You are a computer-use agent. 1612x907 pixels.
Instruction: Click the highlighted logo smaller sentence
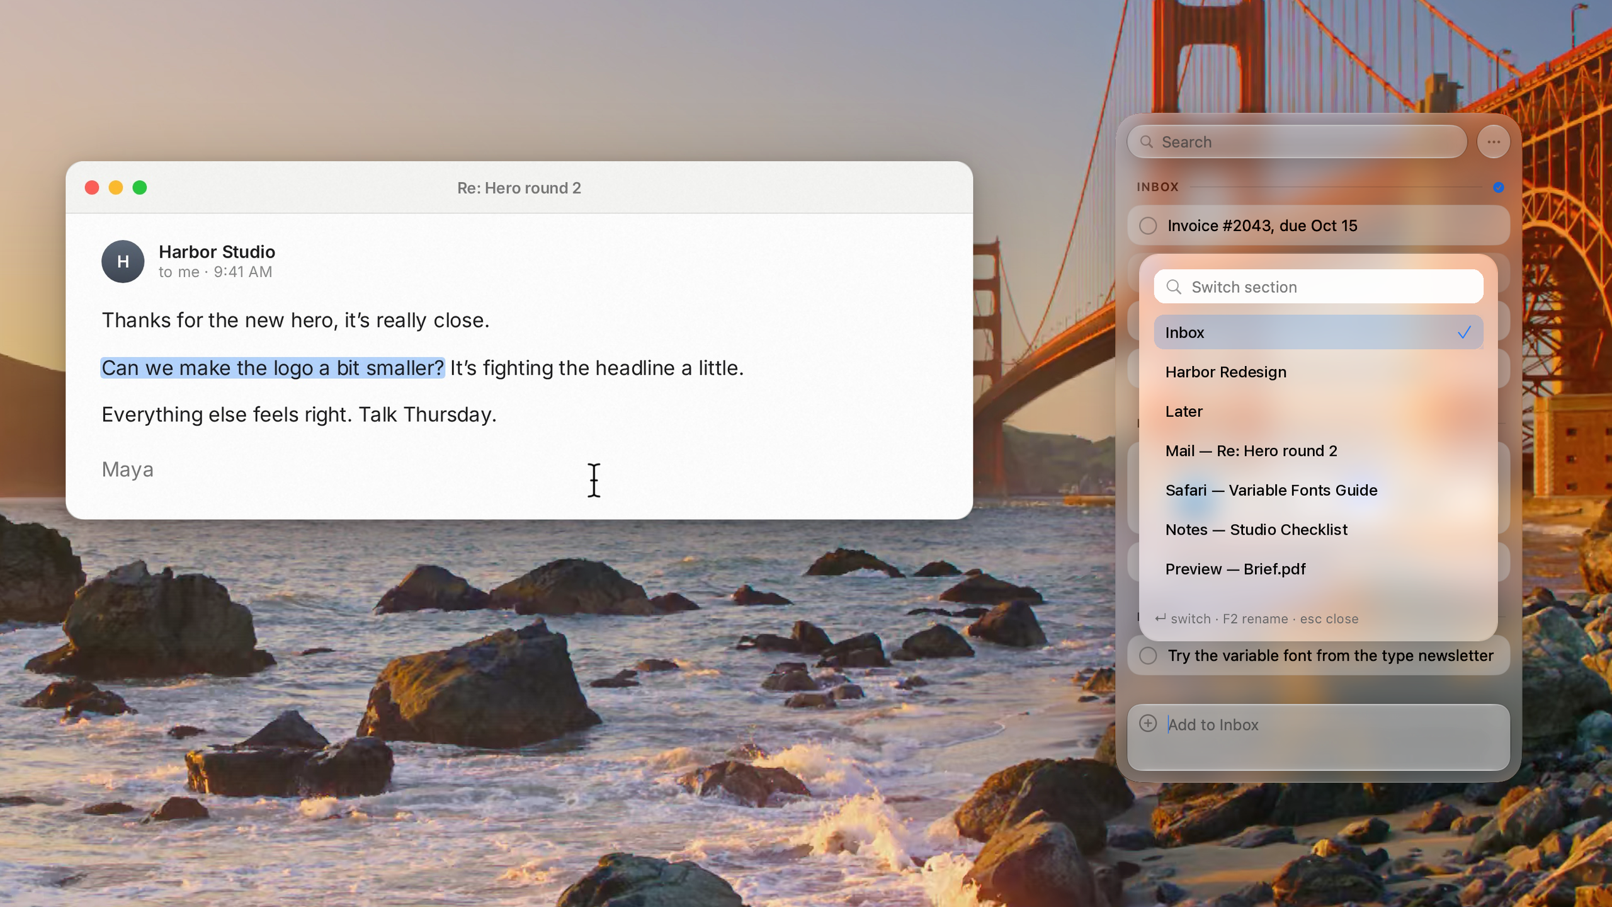click(x=273, y=368)
